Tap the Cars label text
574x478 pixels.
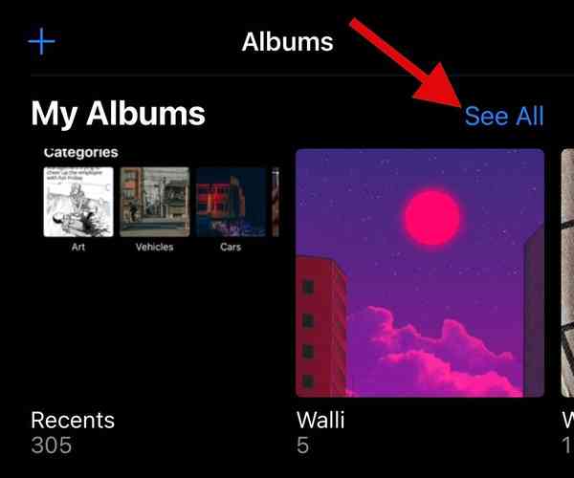(231, 248)
